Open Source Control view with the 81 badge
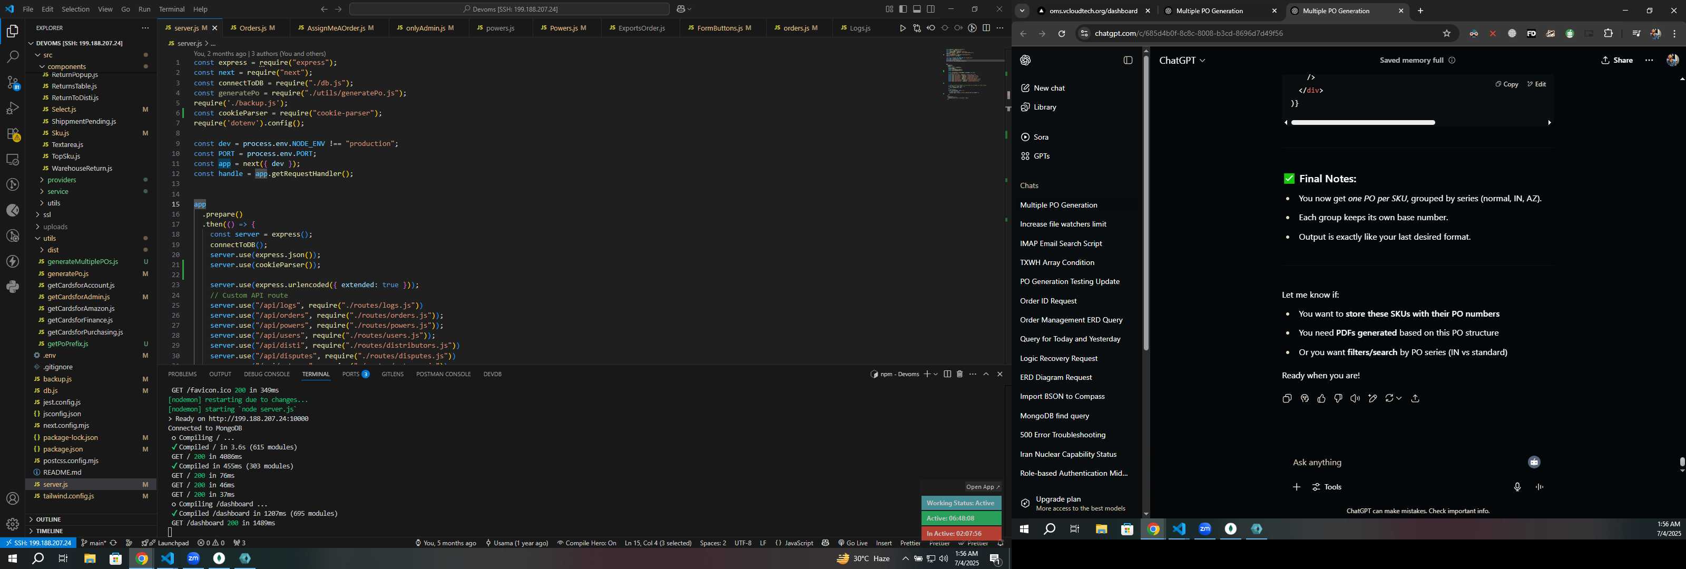The width and height of the screenshot is (1686, 569). 13,83
